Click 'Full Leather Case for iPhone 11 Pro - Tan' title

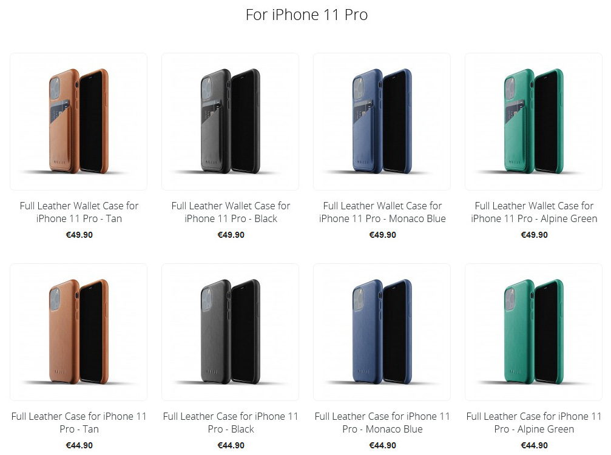[79, 422]
